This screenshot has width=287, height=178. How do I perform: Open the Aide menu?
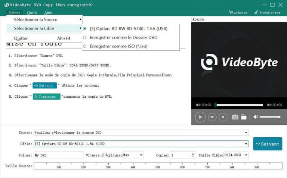[48, 13]
